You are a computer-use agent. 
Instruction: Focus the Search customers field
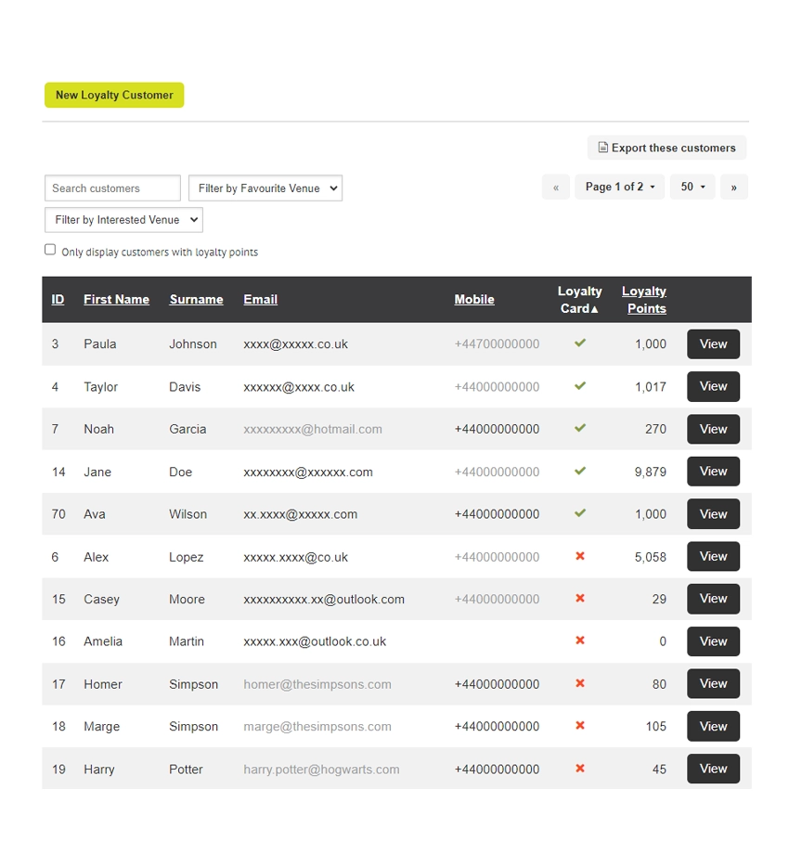point(112,188)
